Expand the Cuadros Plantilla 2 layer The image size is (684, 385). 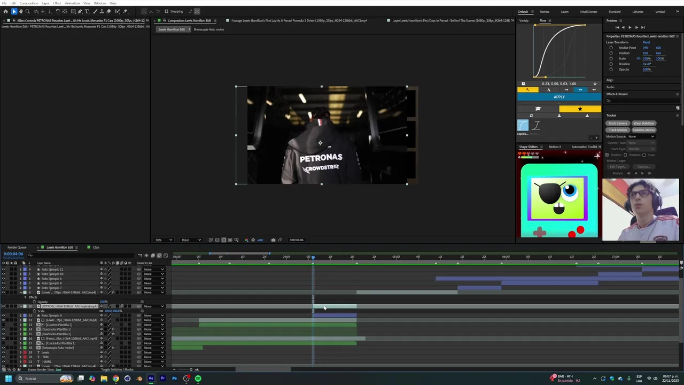coord(20,325)
